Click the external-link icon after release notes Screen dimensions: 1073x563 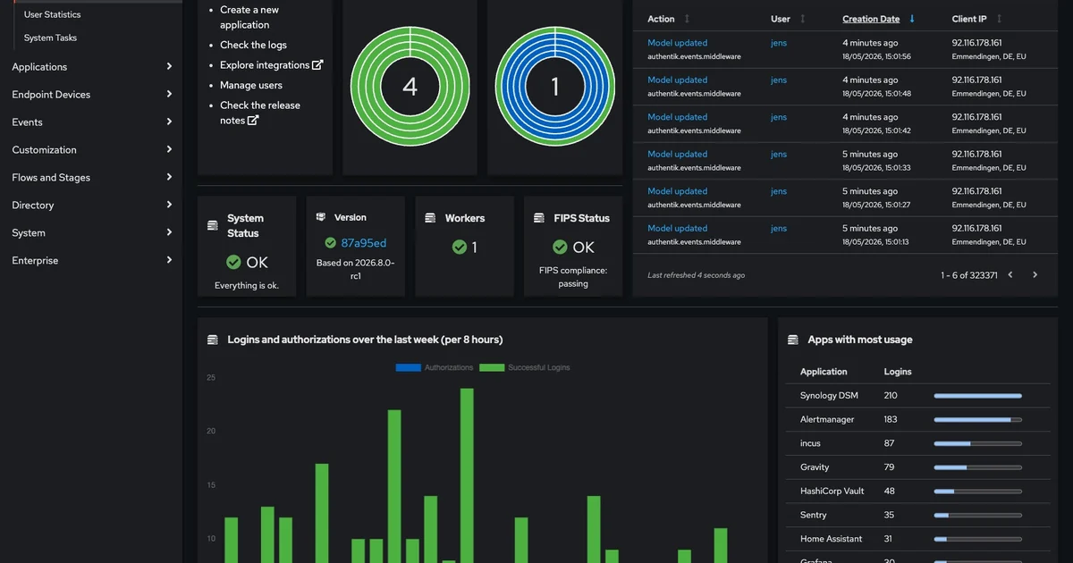253,121
